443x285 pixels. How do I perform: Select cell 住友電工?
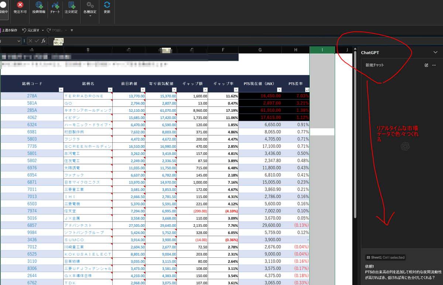tap(88, 161)
